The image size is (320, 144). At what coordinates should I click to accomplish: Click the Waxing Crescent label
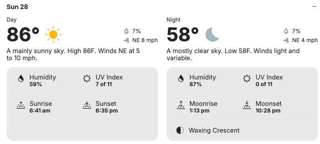[214, 130]
